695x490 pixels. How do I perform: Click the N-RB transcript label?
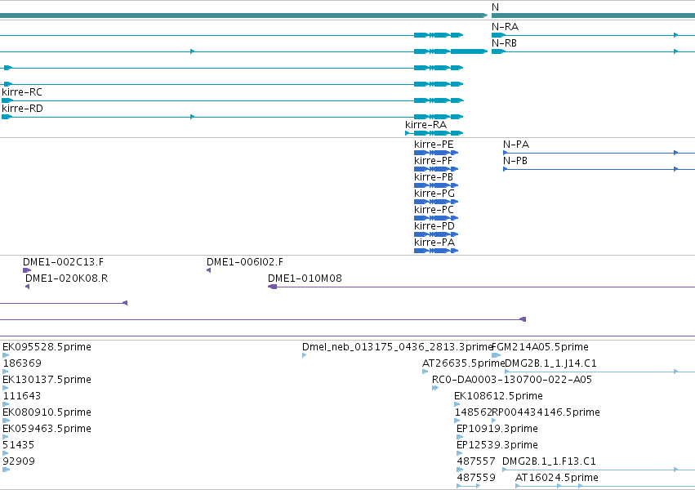[505, 43]
